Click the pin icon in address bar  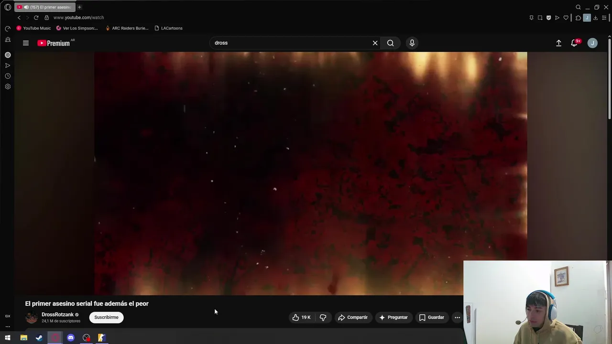(x=531, y=18)
